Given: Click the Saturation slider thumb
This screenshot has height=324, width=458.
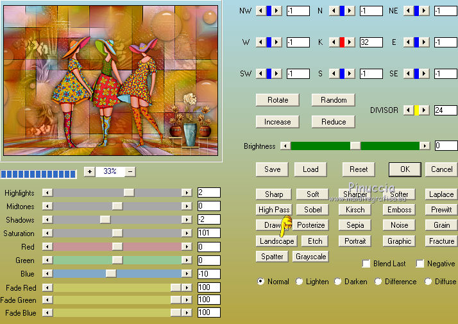Looking at the screenshot, I should 117,233.
